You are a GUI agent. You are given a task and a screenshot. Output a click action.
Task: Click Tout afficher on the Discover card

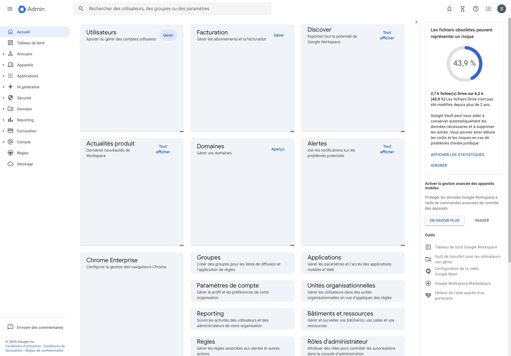(x=387, y=35)
